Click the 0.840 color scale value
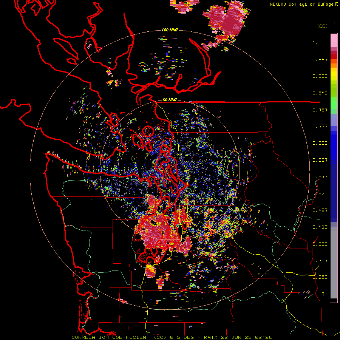The image size is (340, 340). click(x=320, y=93)
